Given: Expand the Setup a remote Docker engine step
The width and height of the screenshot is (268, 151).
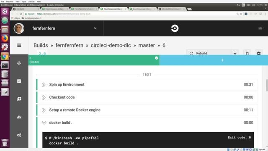Looking at the screenshot, I should point(44,110).
